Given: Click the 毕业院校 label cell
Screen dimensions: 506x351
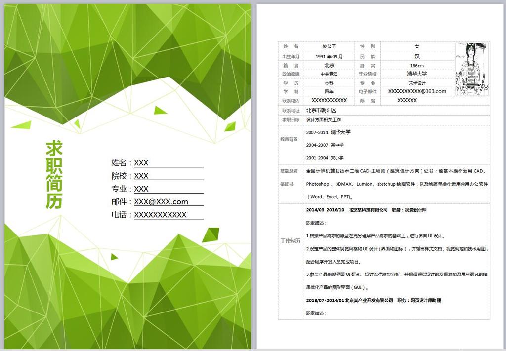Looking at the screenshot, I should click(368, 74).
